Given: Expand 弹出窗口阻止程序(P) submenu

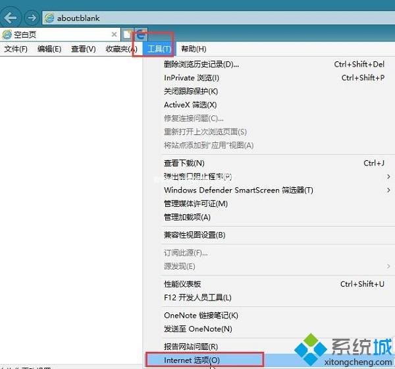Looking at the screenshot, I should click(269, 177).
